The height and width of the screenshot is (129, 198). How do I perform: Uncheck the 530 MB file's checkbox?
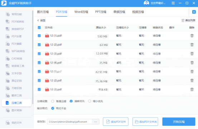(x=39, y=36)
